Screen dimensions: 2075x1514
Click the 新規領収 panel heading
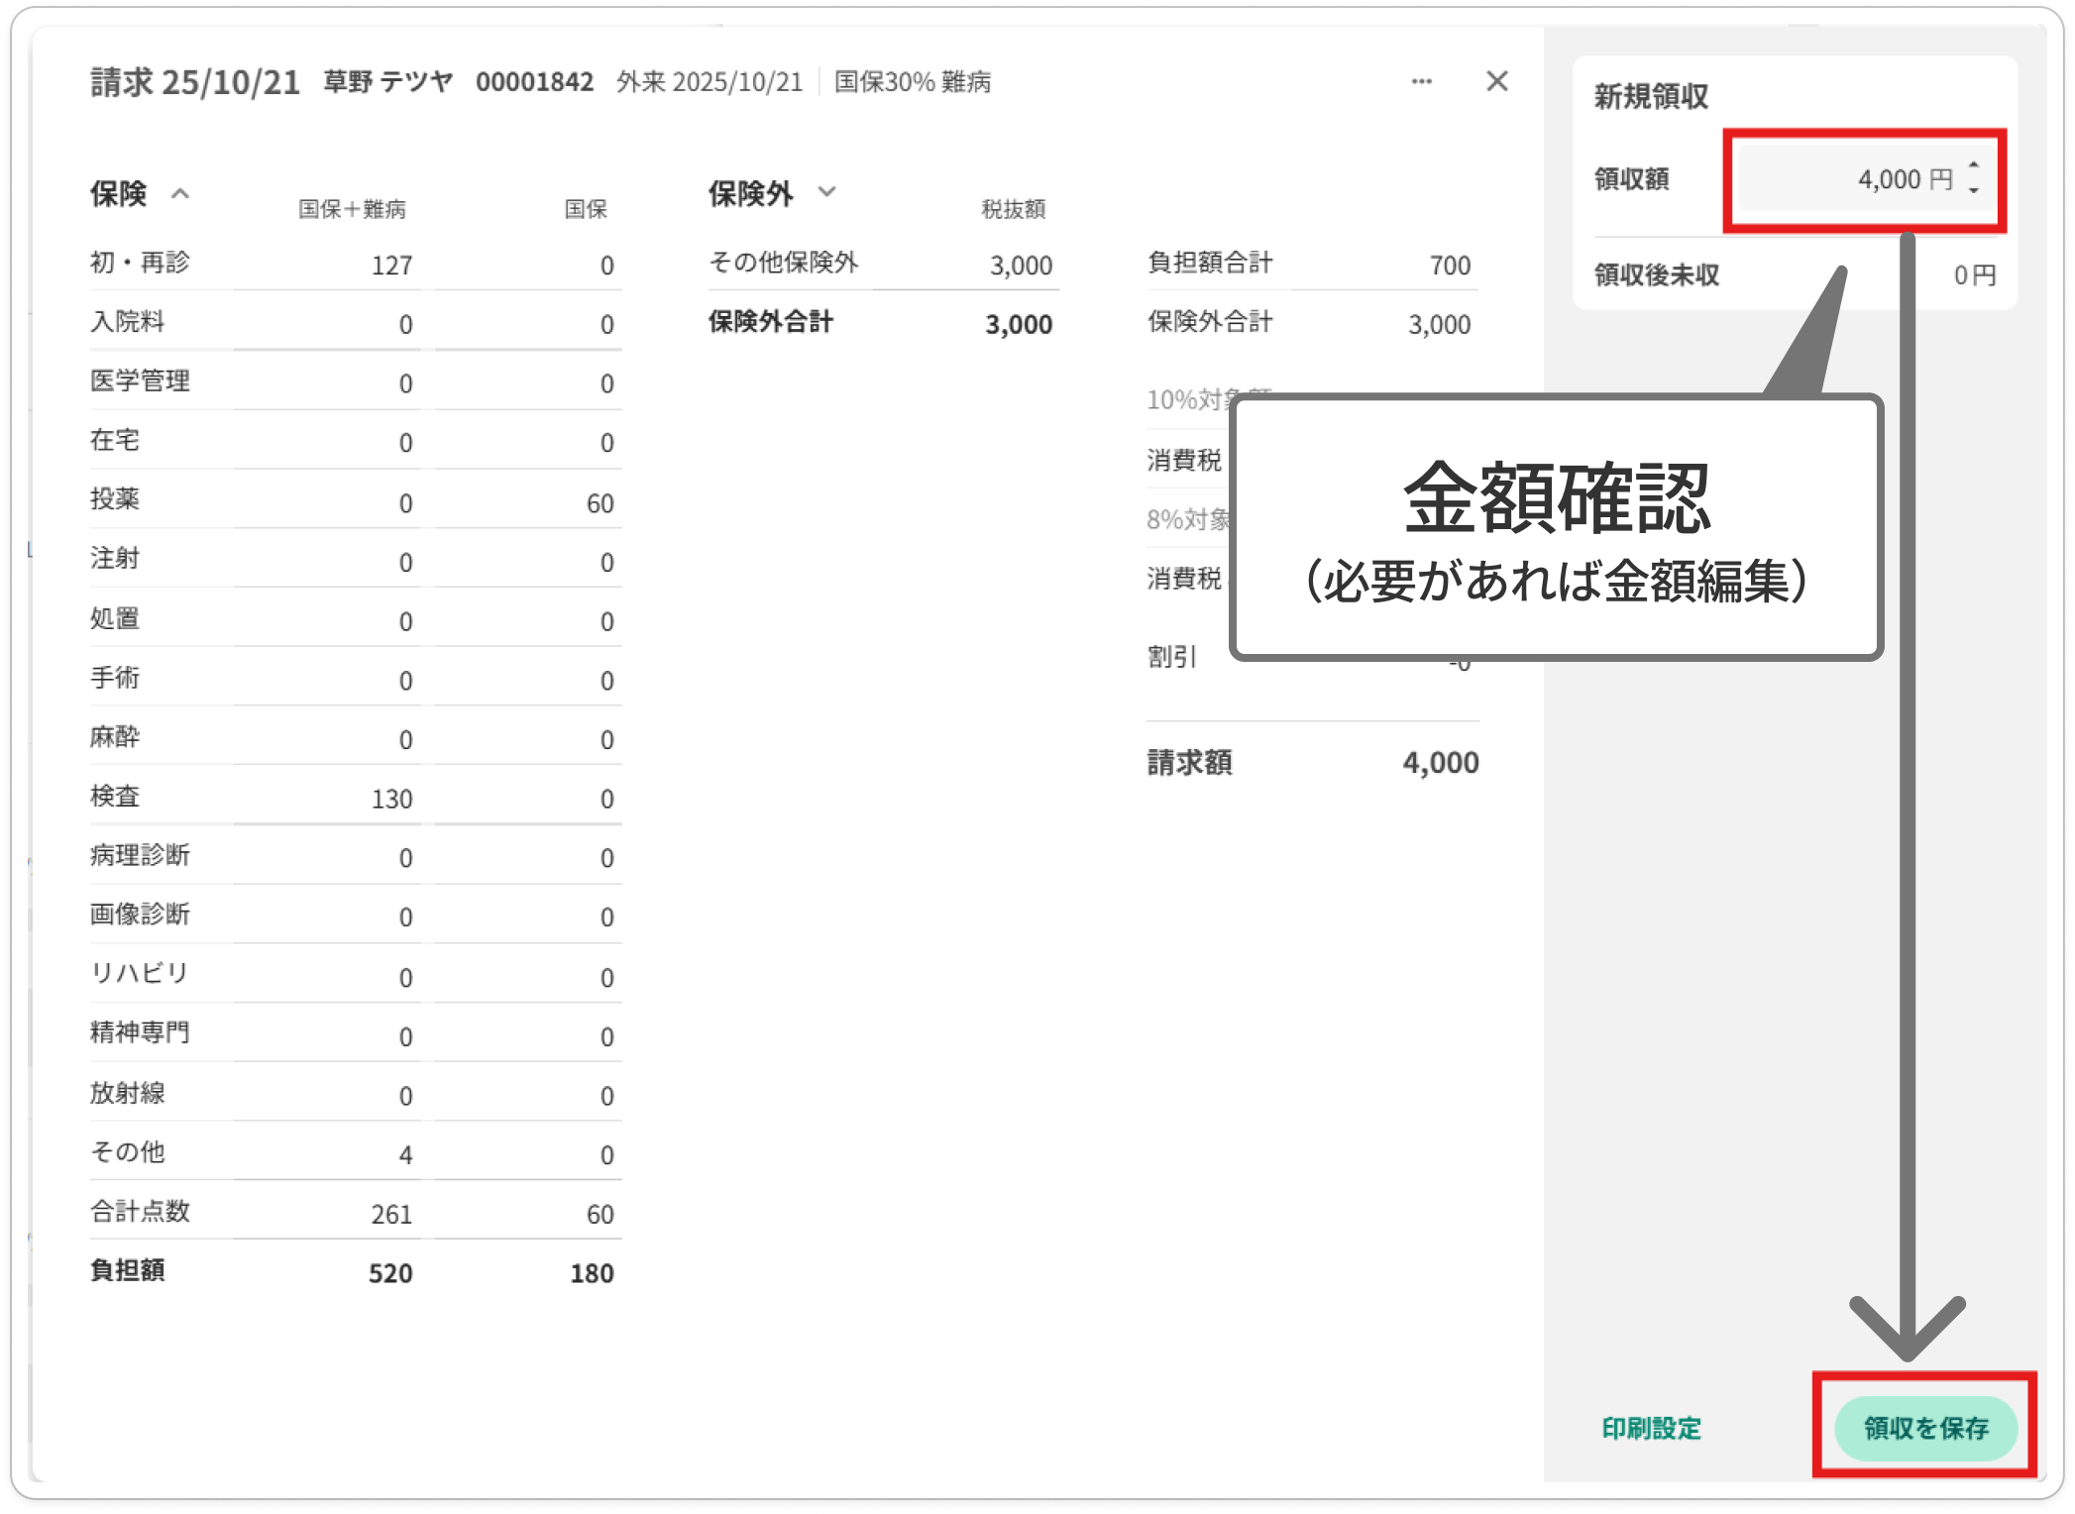tap(1651, 96)
